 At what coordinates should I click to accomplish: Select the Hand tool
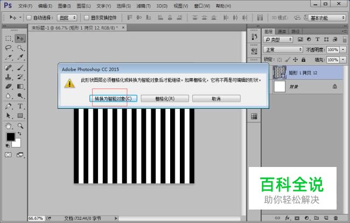[x=9, y=126]
